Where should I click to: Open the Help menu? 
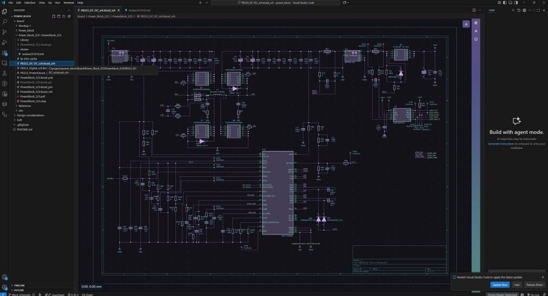(x=80, y=2)
